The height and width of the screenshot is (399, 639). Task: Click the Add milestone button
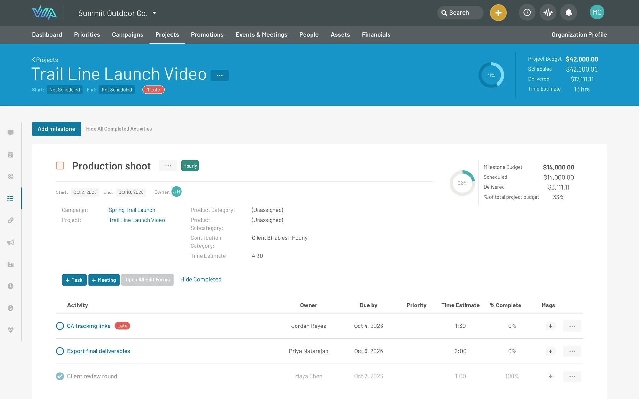pyautogui.click(x=56, y=129)
